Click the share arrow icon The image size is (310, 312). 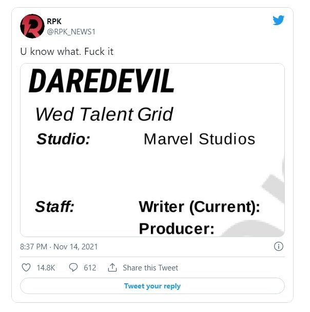click(x=112, y=267)
